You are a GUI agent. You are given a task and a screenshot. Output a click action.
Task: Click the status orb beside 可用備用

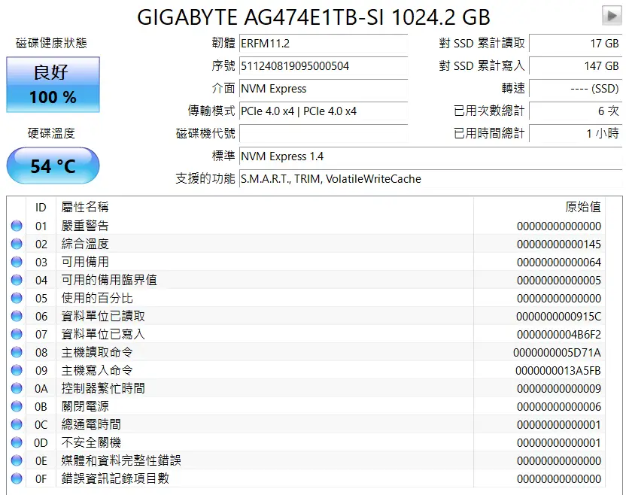click(x=17, y=262)
